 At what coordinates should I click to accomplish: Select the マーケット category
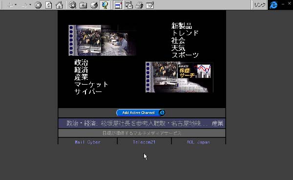click(91, 85)
